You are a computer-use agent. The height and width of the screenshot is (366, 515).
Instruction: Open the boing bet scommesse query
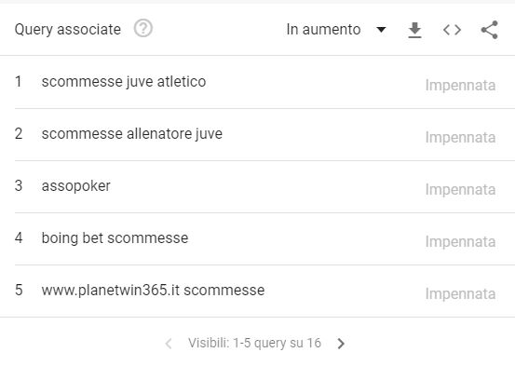click(x=115, y=237)
